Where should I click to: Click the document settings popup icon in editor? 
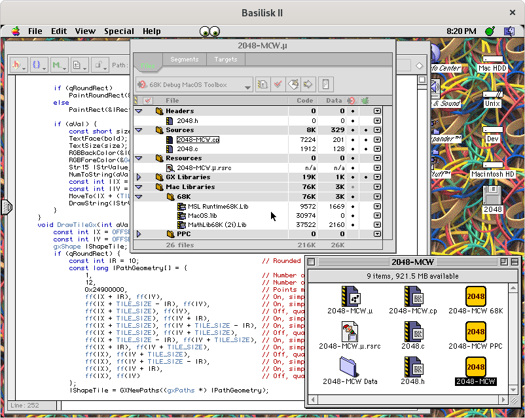tap(79, 65)
